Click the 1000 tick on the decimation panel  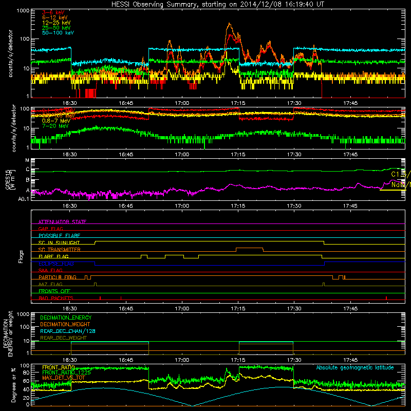click(23, 314)
